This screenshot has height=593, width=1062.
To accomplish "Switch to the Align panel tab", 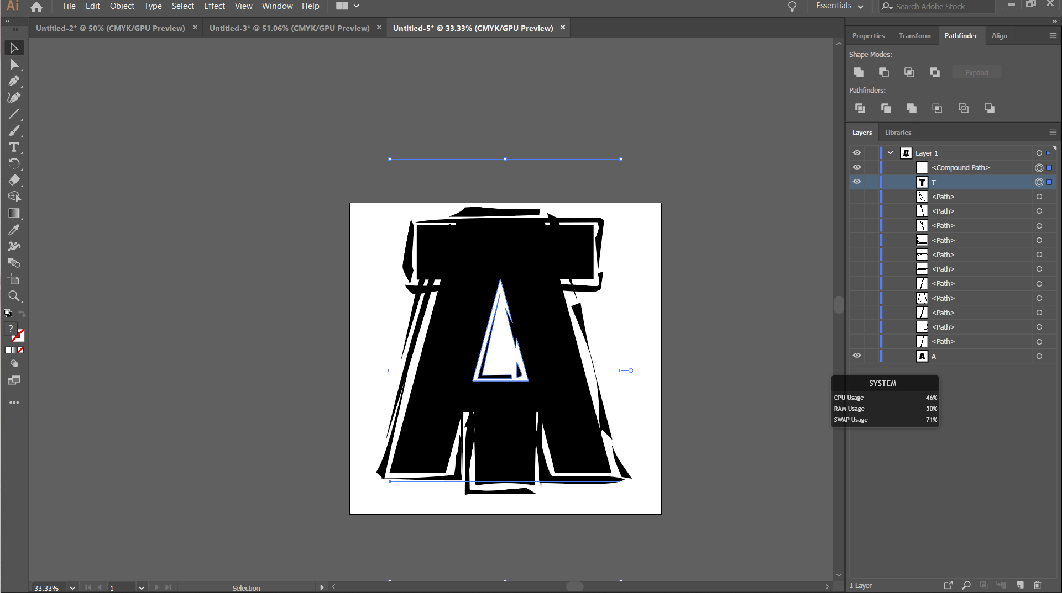I will (1000, 36).
